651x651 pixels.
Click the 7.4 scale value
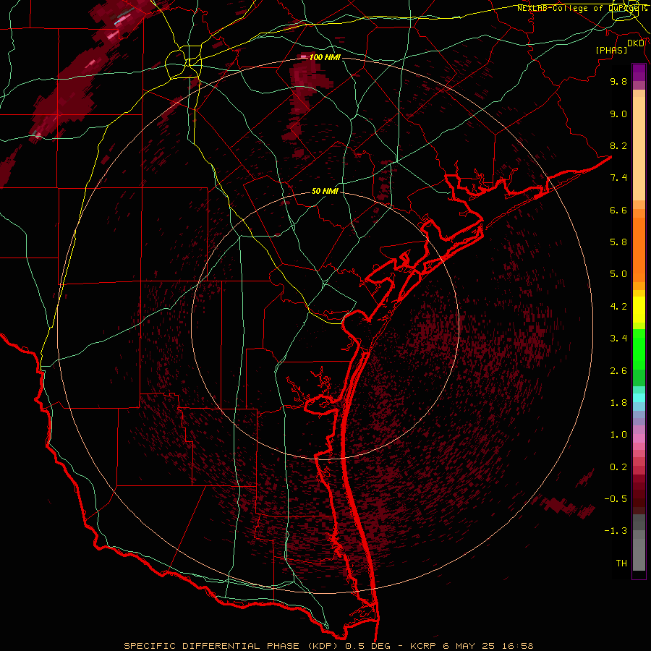[x=618, y=178]
